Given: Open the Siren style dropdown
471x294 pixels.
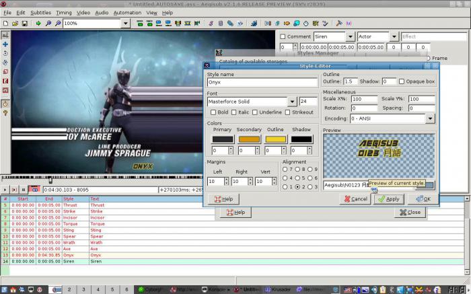Looking at the screenshot, I should click(351, 36).
